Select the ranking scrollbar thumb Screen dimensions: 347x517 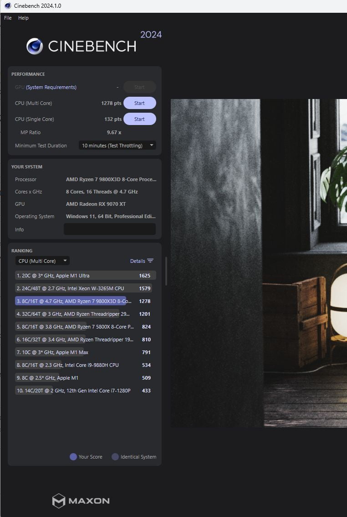point(166,271)
